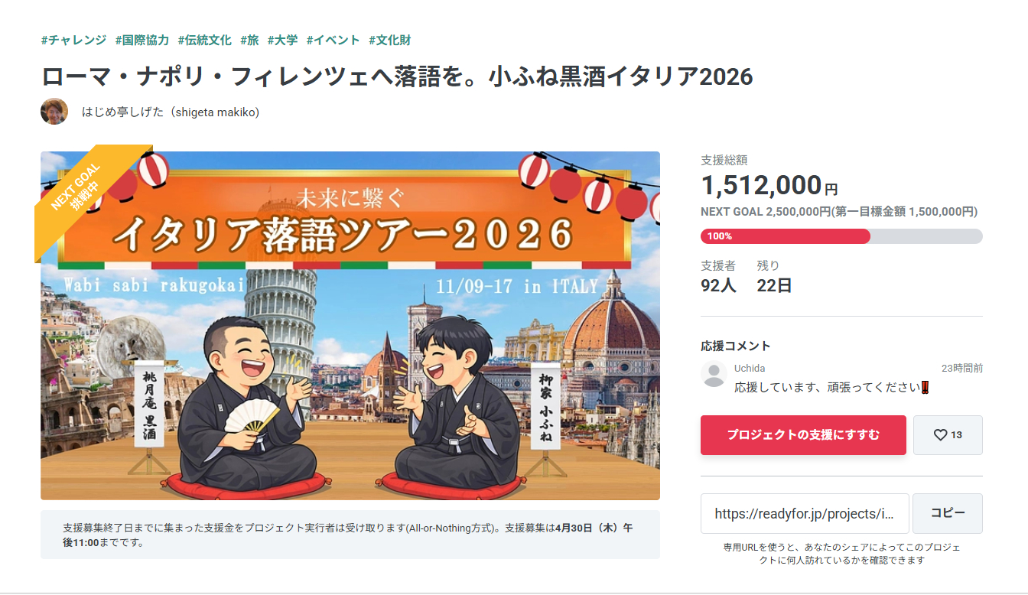Screen dimensions: 1028x595
Task: Open the #国際協力 hashtag
Action: 142,40
